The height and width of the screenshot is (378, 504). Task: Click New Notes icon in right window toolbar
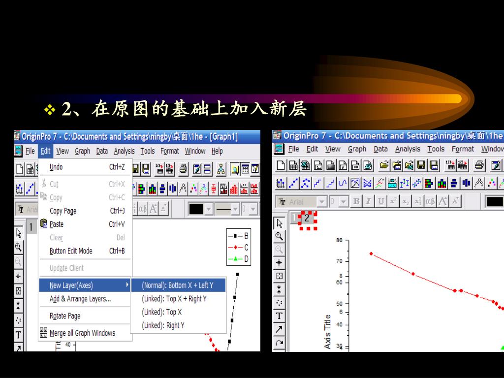click(368, 165)
